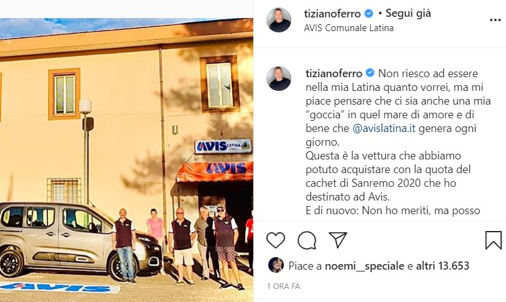Click the '1 ORA FA' timestamp

pyautogui.click(x=283, y=286)
